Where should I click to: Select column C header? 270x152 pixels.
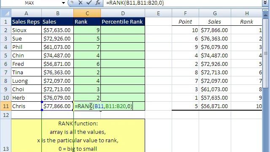87,13
